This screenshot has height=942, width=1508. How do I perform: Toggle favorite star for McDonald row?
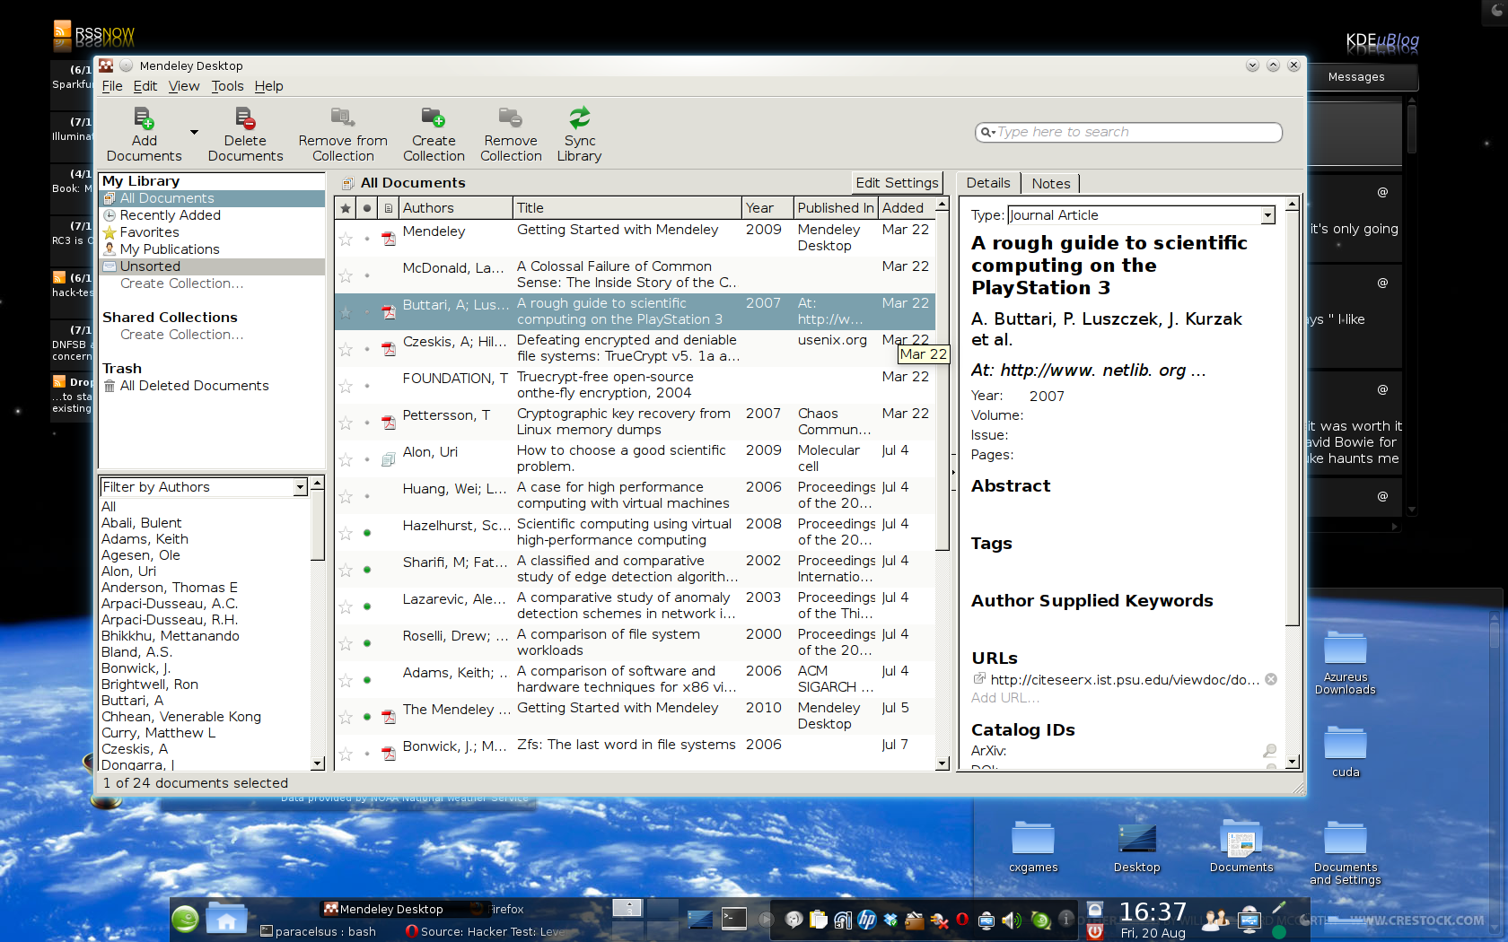346,275
